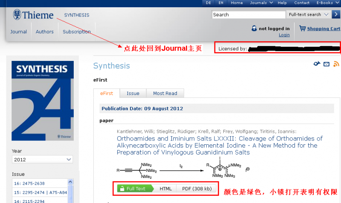Open the Year 2012 dropdown
Image resolution: width=341 pixels, height=203 pixels.
[42, 160]
